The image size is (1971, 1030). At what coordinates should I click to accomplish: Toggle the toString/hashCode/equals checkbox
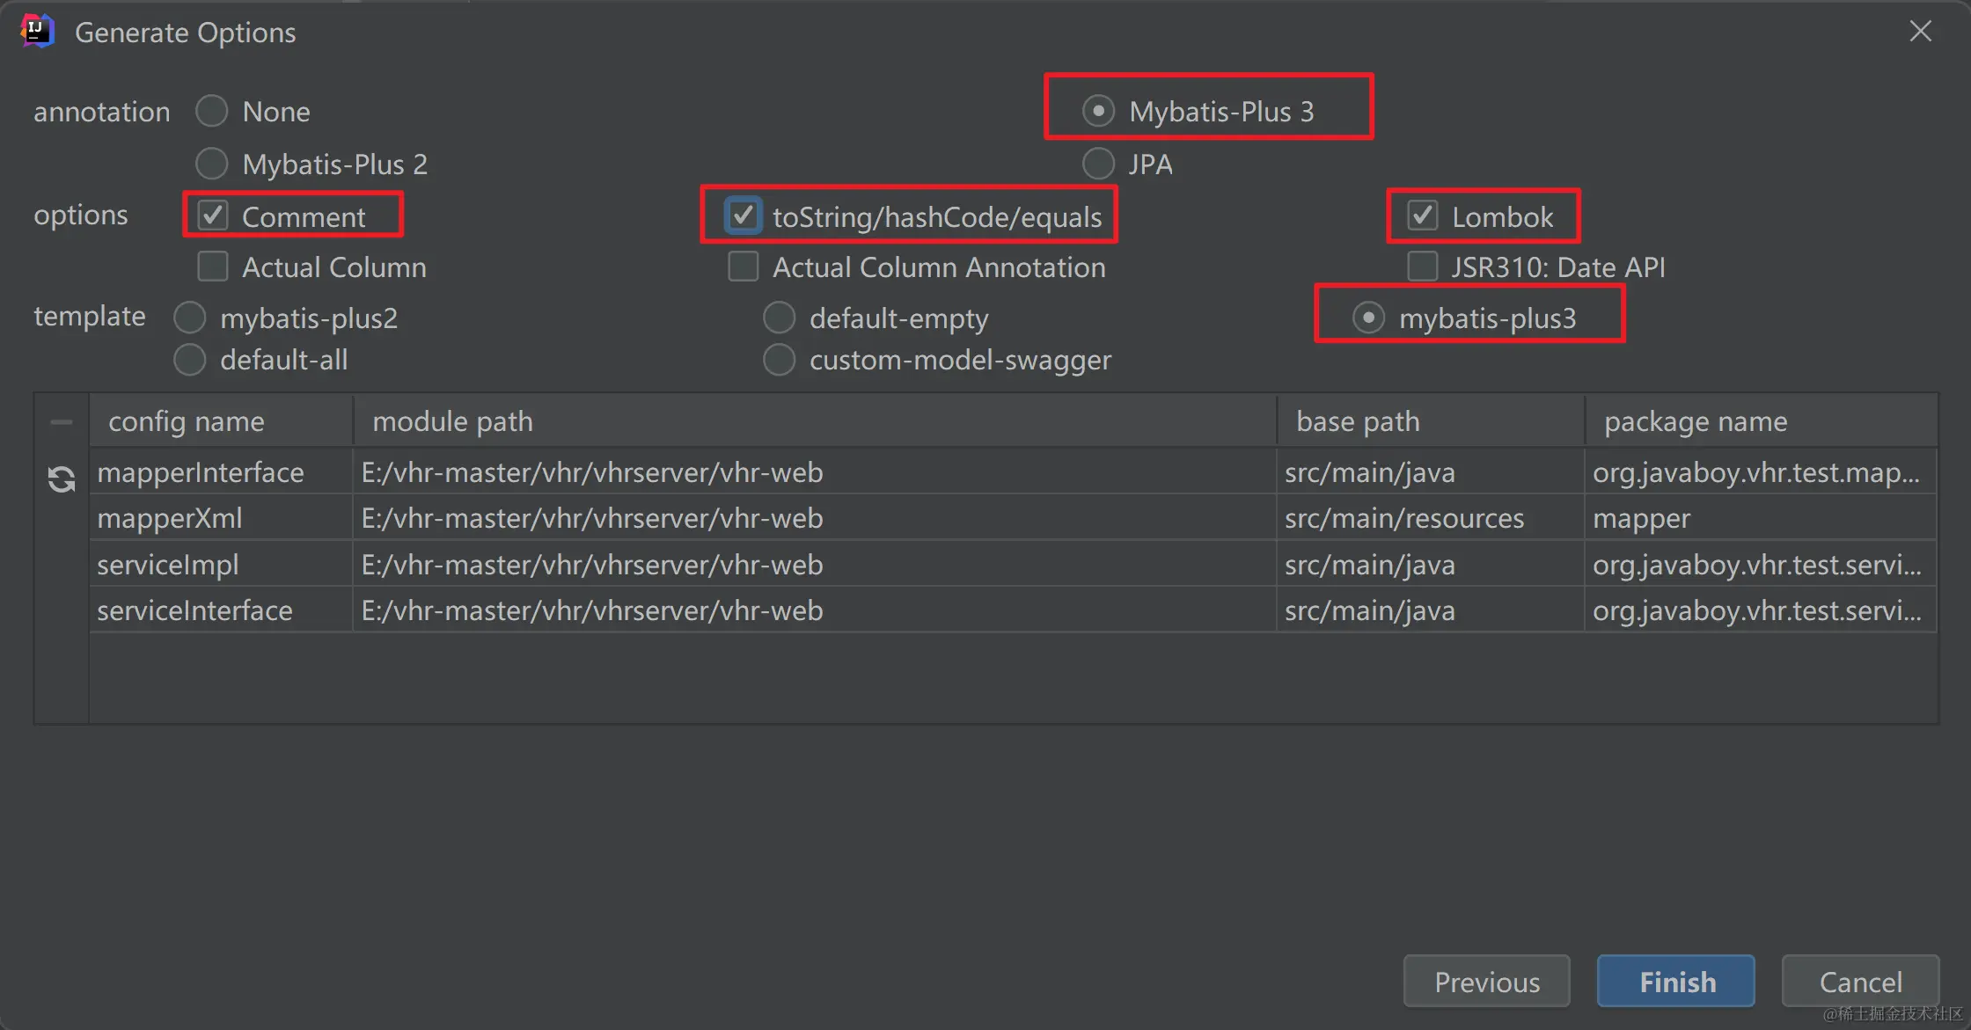coord(743,216)
